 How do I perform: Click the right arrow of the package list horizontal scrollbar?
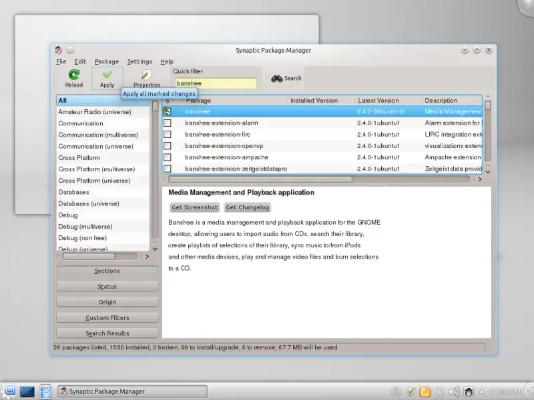coord(480,179)
